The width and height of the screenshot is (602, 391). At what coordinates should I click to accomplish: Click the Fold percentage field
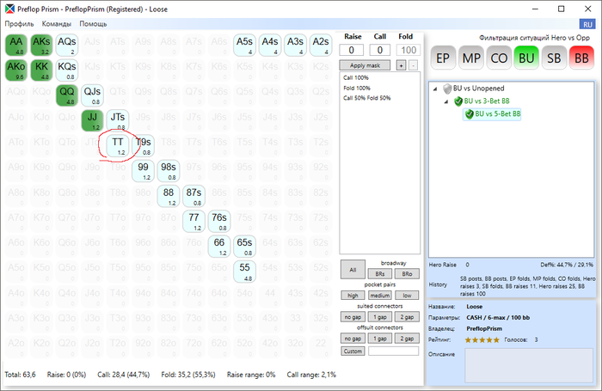(x=408, y=50)
